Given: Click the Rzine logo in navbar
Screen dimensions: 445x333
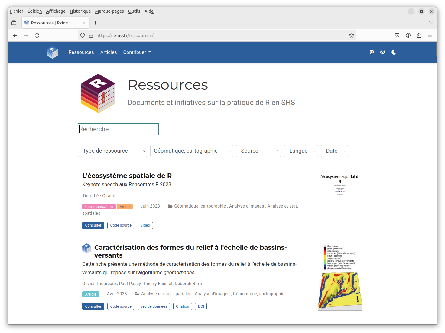Looking at the screenshot, I should tap(52, 52).
